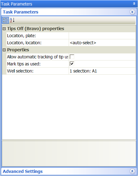Click the empty Location, plate value field
This screenshot has width=138, height=176.
[102, 36]
